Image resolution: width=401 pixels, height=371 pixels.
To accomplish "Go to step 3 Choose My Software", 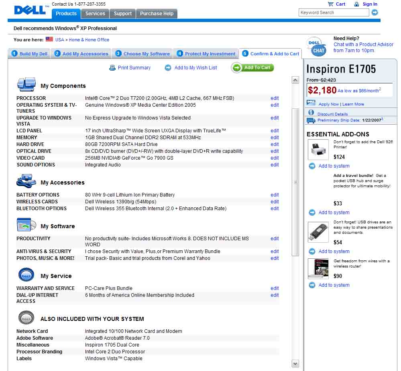I will (x=142, y=54).
